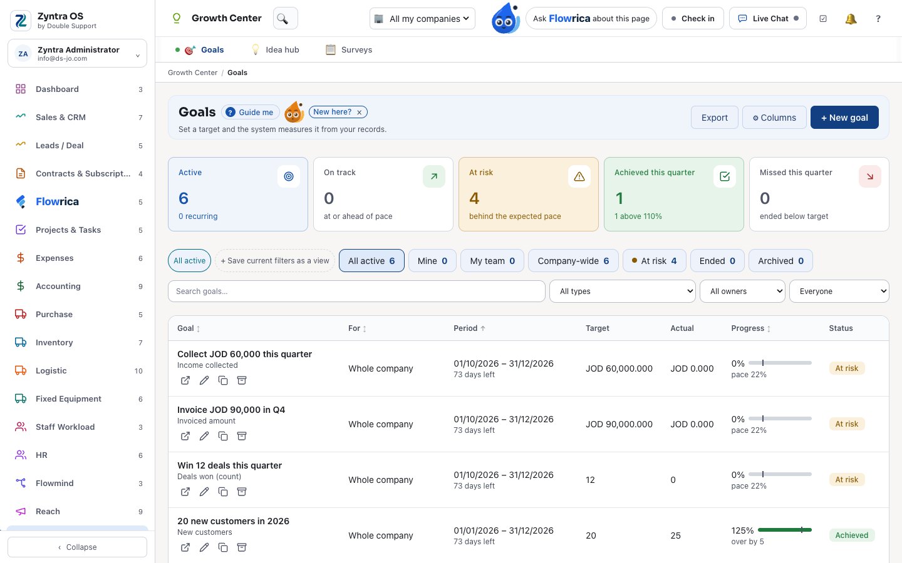This screenshot has height=563, width=902.
Task: Open the Columns settings button
Action: (x=774, y=118)
